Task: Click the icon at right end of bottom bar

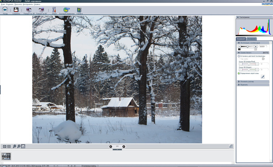Action: 231,146
